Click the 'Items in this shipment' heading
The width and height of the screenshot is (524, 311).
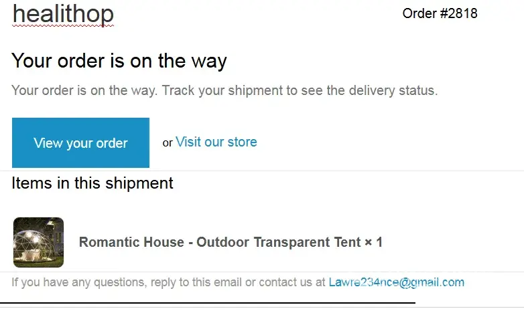[x=92, y=183]
